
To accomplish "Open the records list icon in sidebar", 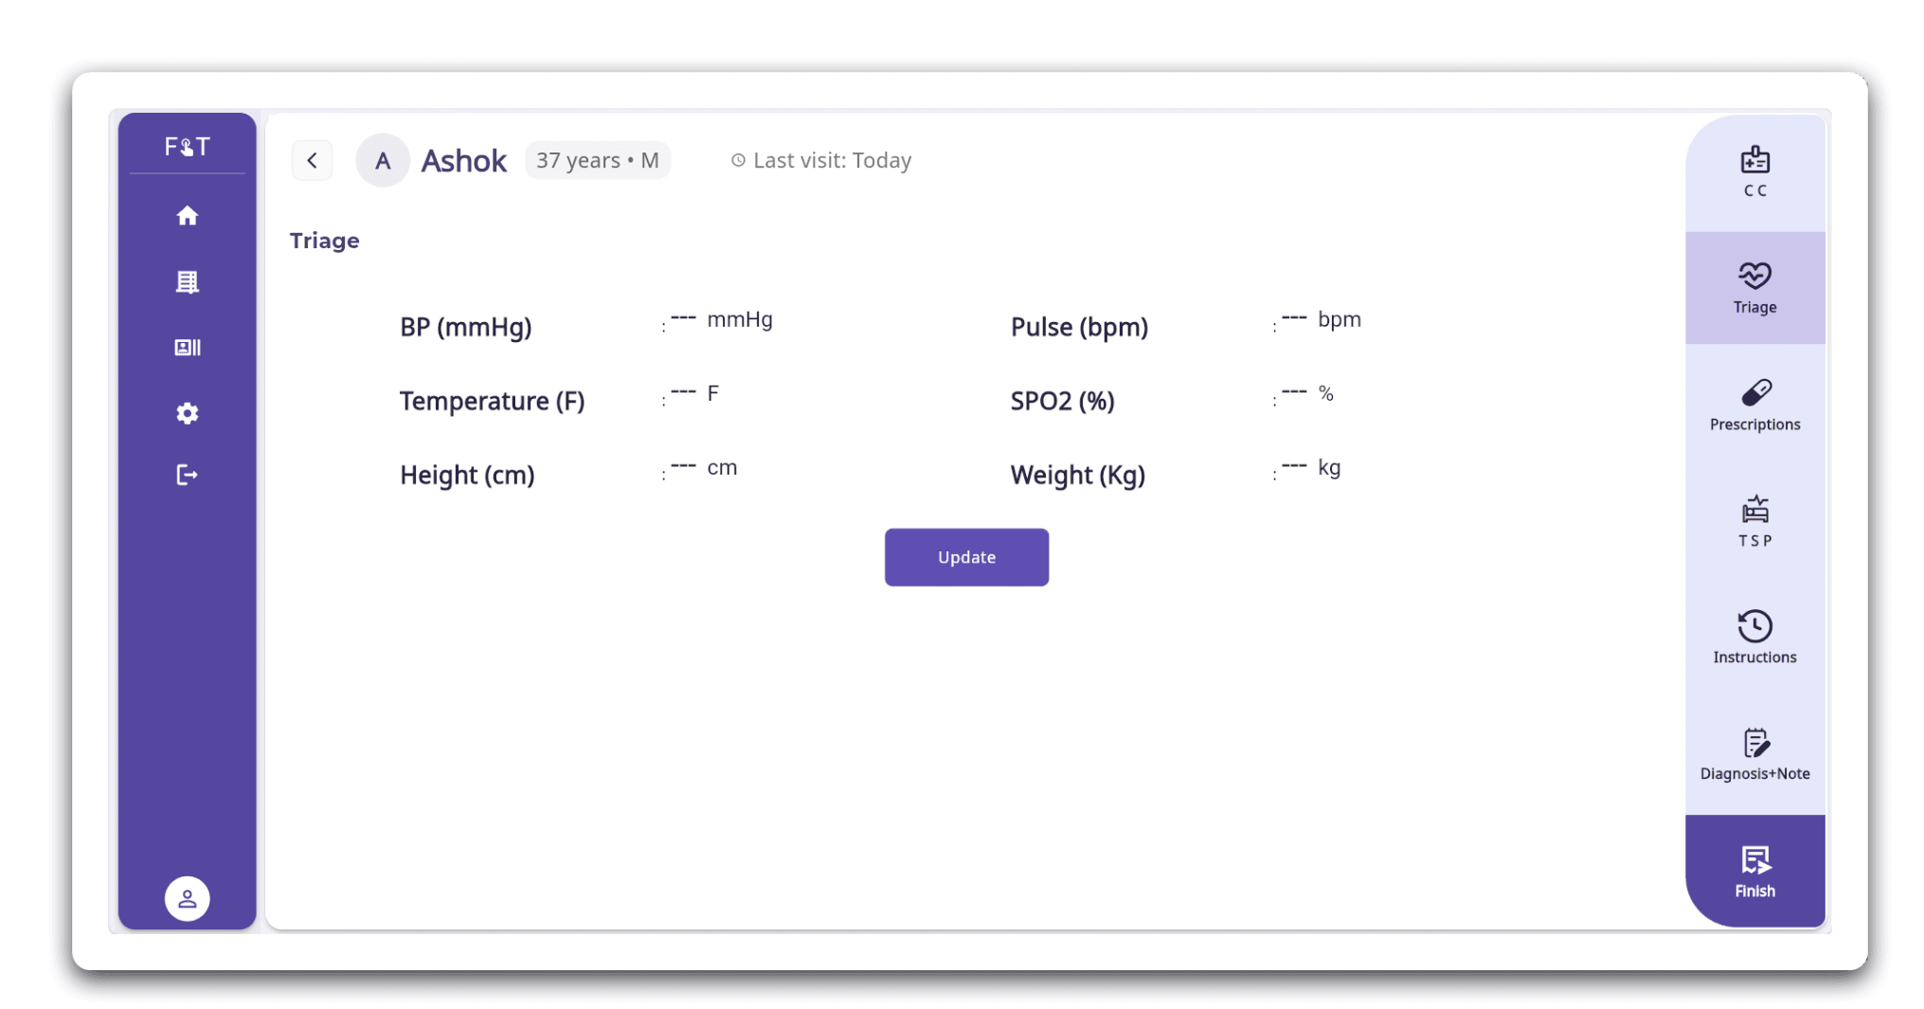I will click(187, 282).
